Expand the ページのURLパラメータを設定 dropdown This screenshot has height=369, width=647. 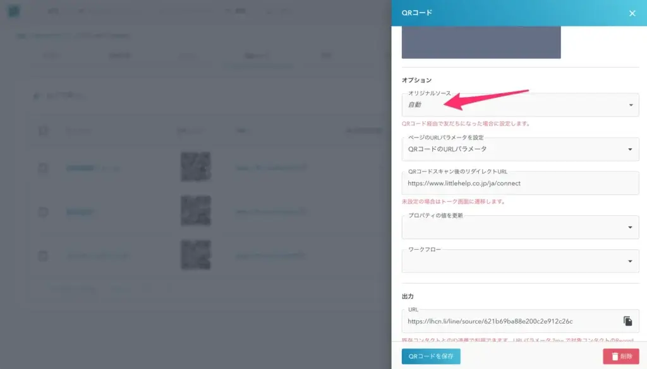click(519, 149)
